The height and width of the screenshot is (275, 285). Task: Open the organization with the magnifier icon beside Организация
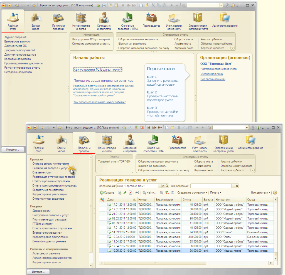pos(167,186)
